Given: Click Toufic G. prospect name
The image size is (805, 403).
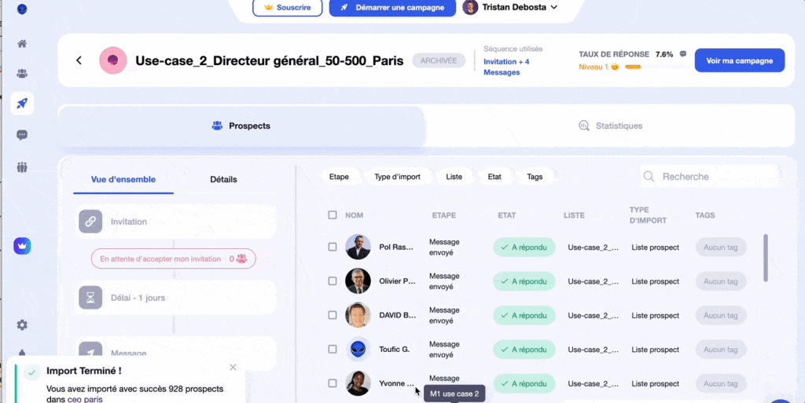Looking at the screenshot, I should pos(395,349).
